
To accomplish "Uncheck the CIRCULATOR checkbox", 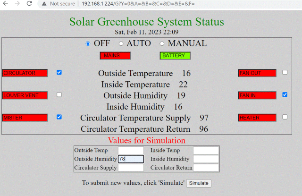I will click(59, 72).
